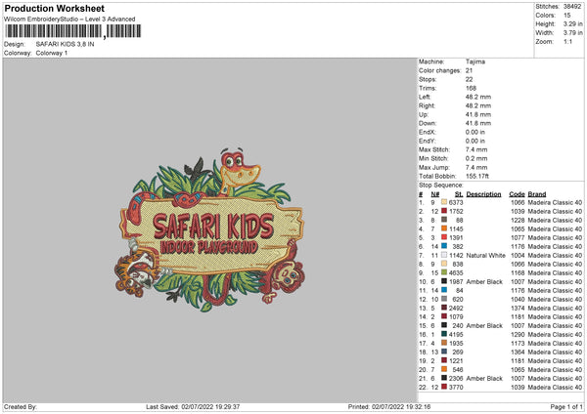
Task: Select the red swatch in stop row 22
Action: click(x=444, y=387)
